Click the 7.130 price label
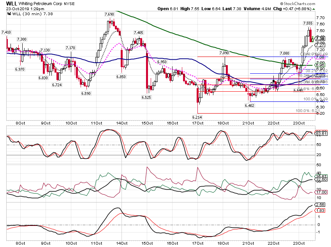Viewport: 331px width, 247px height. pyautogui.click(x=45, y=50)
